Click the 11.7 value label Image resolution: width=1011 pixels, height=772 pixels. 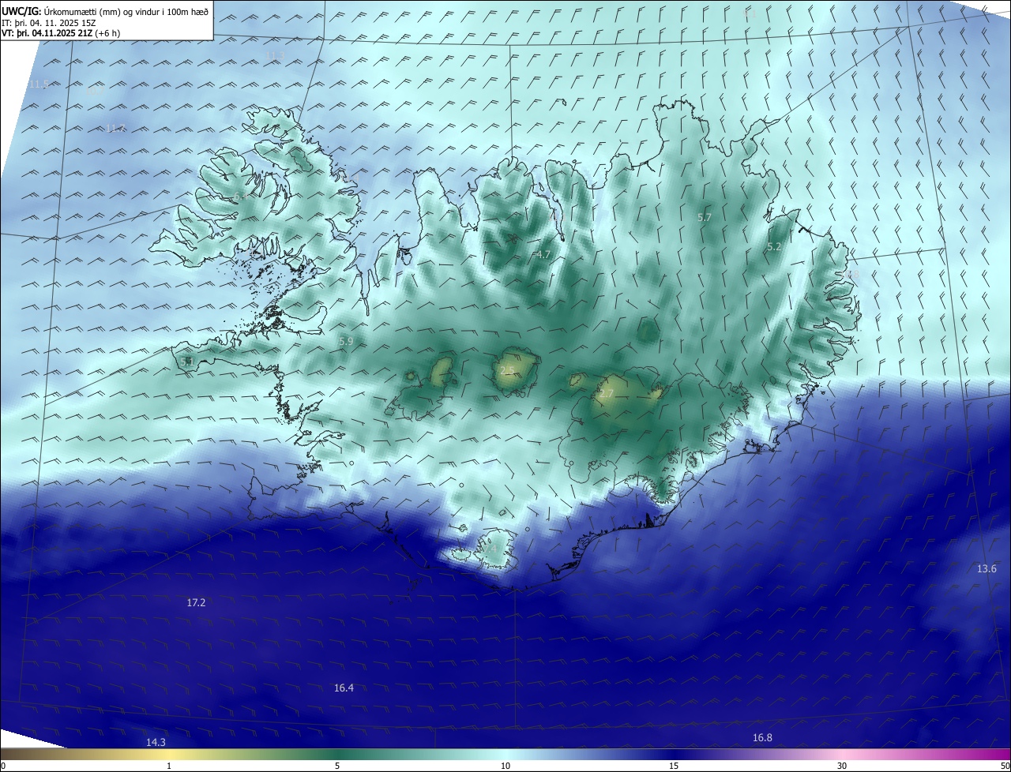point(116,129)
